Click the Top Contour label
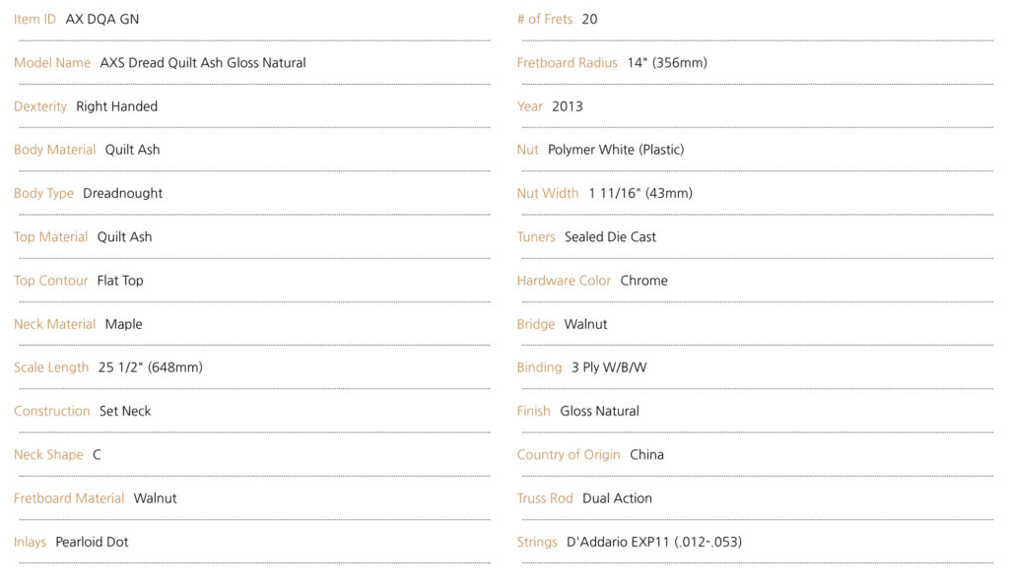Viewport: 1009px width, 585px height. pyautogui.click(x=51, y=281)
